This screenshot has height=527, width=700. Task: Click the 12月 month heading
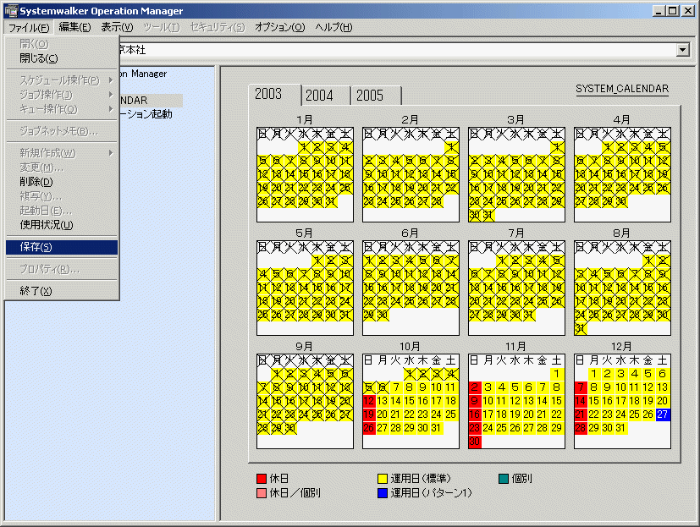[x=621, y=347]
